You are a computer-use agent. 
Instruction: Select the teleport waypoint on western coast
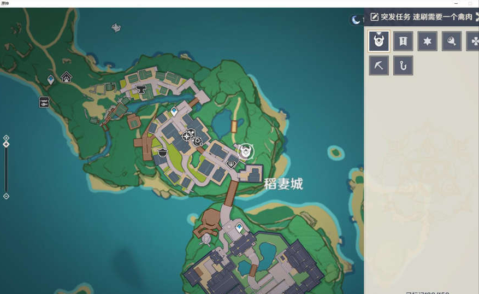point(51,80)
